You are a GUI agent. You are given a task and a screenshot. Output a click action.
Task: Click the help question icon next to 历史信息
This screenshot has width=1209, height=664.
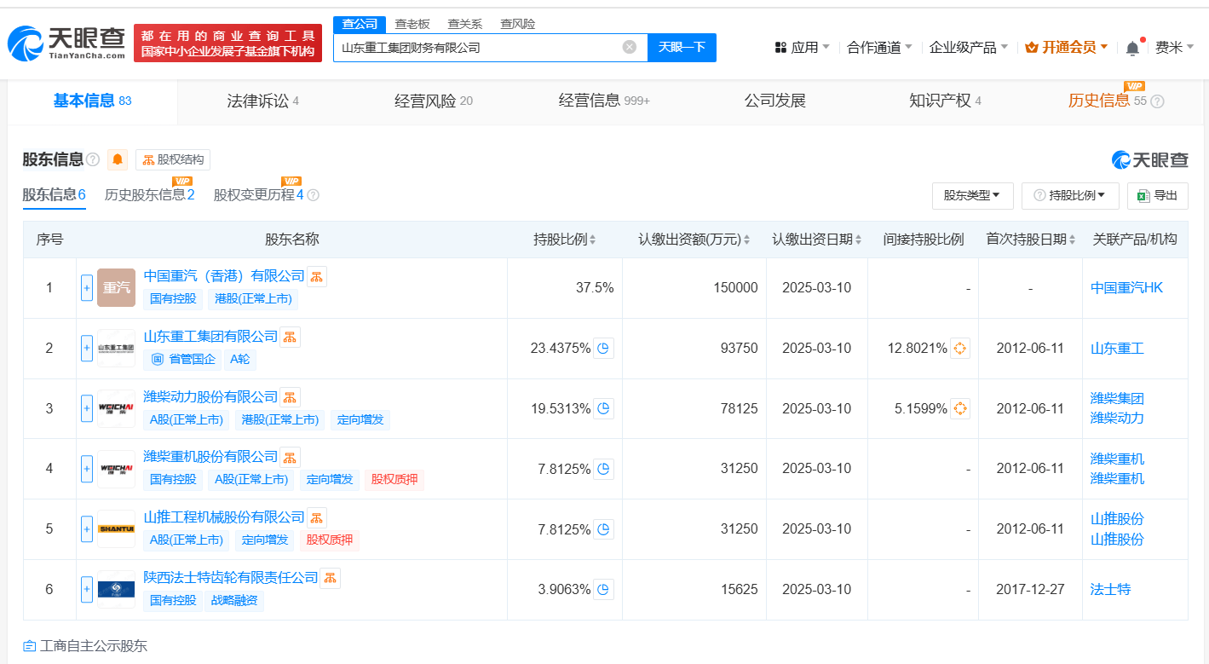[x=1157, y=101]
